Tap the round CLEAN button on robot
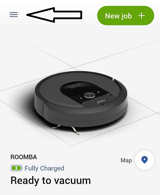This screenshot has height=195, width=160. [x=90, y=96]
